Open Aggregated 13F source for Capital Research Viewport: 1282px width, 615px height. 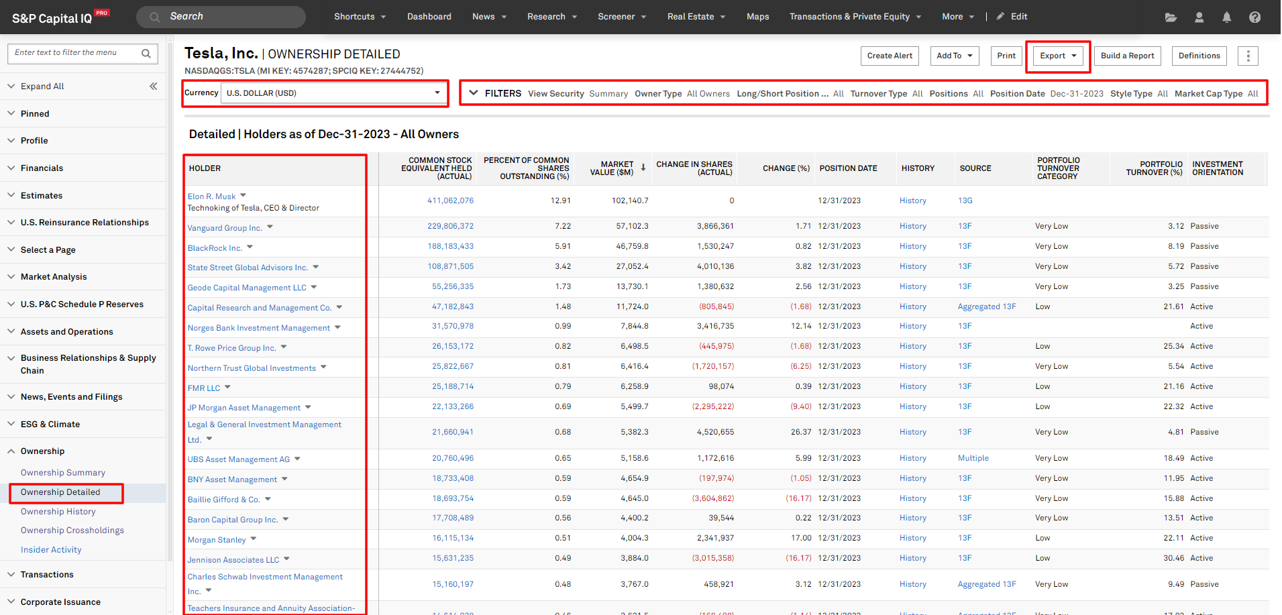pos(987,306)
